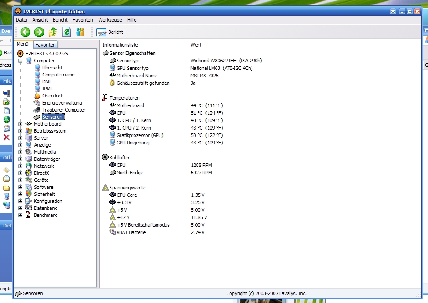Click the Übersicht monitor icon
428x303 pixels.
click(37, 68)
